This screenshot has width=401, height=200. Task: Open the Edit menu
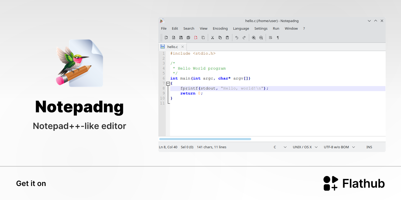point(175,29)
